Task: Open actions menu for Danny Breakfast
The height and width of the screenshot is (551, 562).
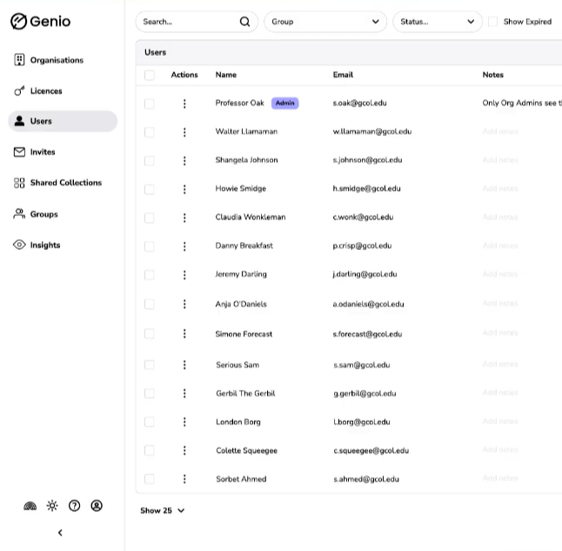Action: [x=184, y=246]
